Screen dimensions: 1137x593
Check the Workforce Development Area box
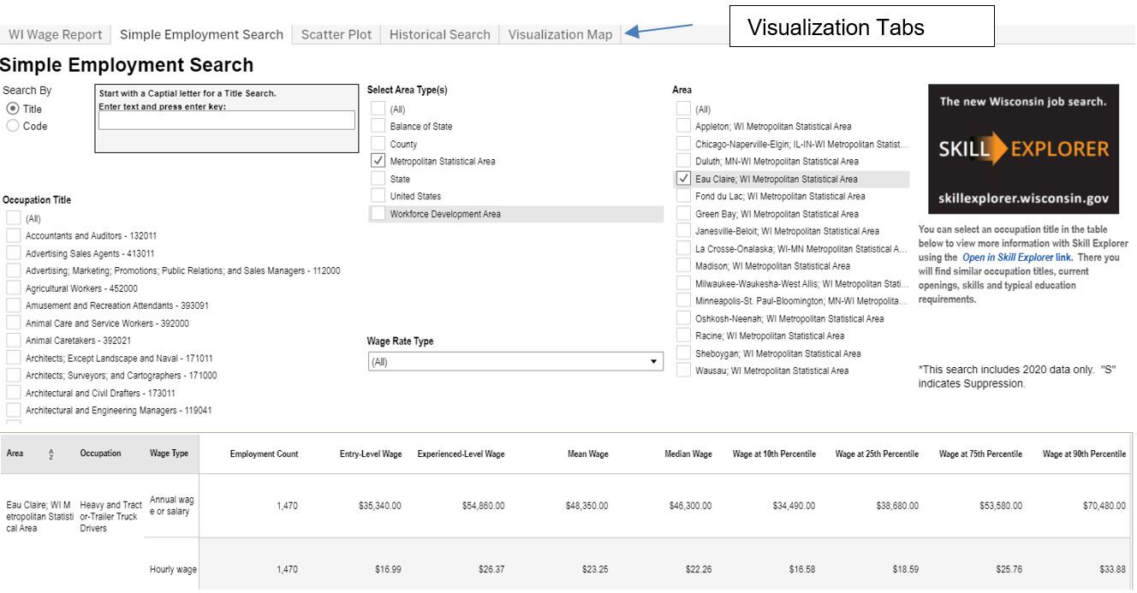[378, 214]
